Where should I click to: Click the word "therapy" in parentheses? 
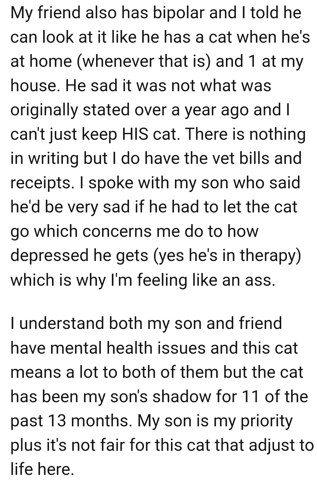pyautogui.click(x=270, y=255)
